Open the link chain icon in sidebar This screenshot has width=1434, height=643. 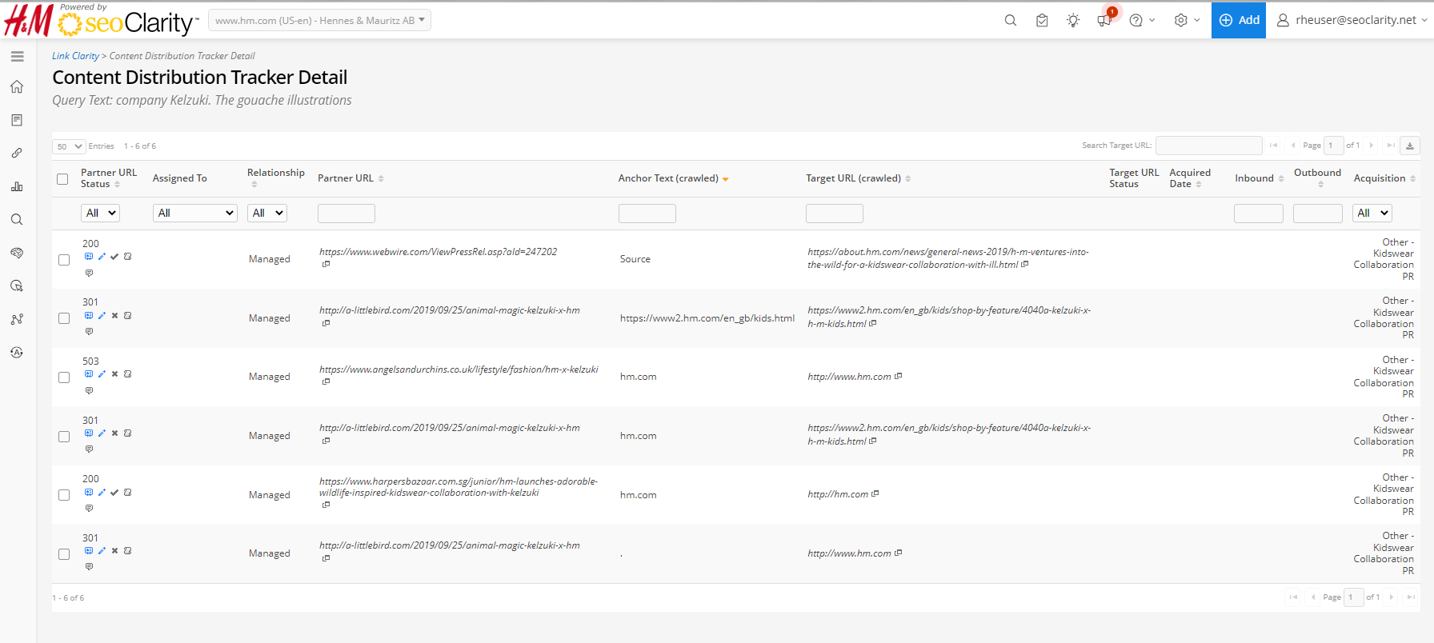click(x=17, y=153)
